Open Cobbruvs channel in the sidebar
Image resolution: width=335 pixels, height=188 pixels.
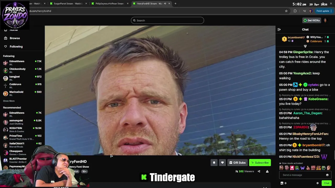[22, 86]
